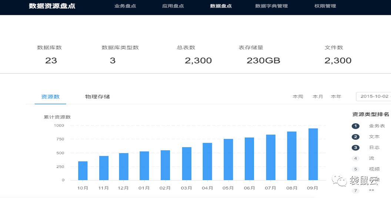
Task: Open the 应用盘点 nav item
Action: pyautogui.click(x=173, y=6)
